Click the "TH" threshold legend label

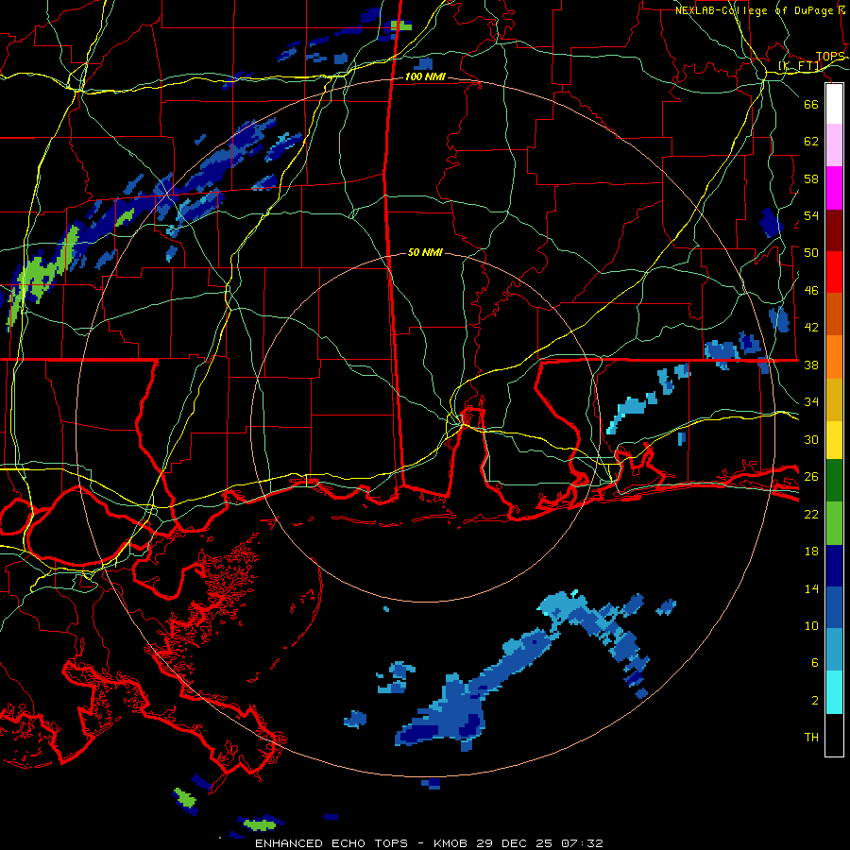point(811,738)
